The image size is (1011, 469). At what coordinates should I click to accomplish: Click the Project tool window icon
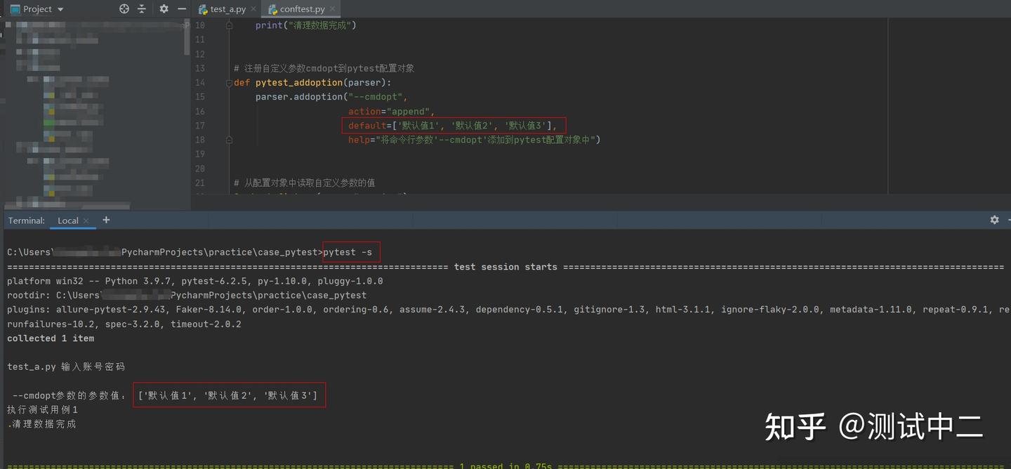pos(15,9)
